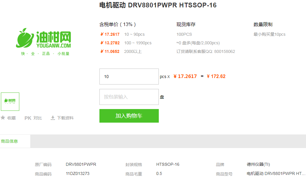Click the package spec value HTSSOP-16
This screenshot has height=177, width=306.
tap(168, 164)
